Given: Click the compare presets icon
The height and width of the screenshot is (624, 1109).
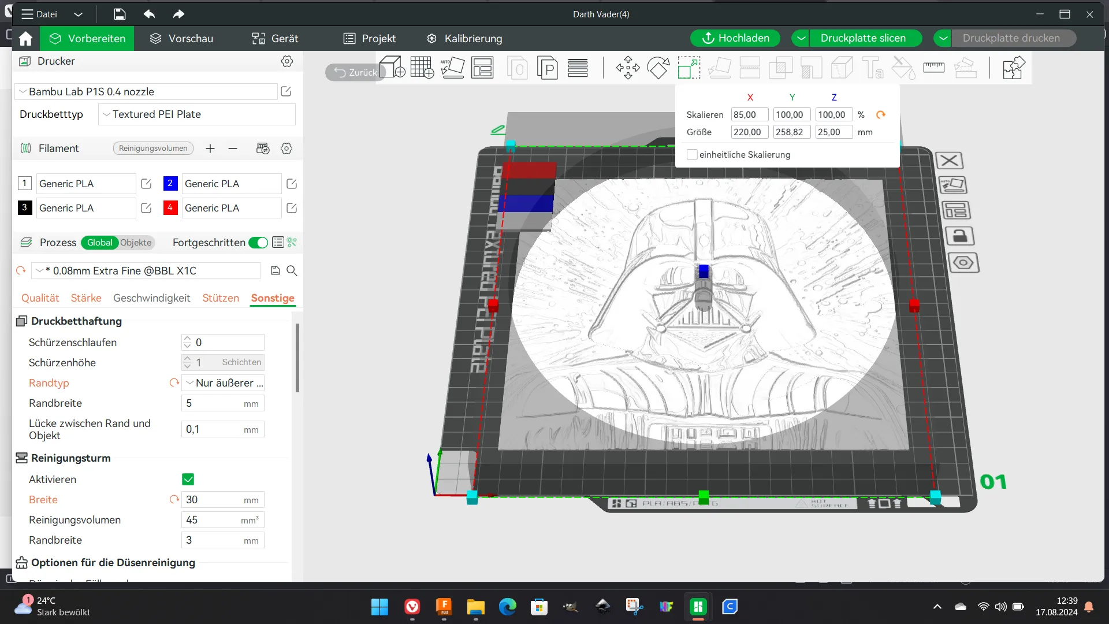Looking at the screenshot, I should coord(292,242).
